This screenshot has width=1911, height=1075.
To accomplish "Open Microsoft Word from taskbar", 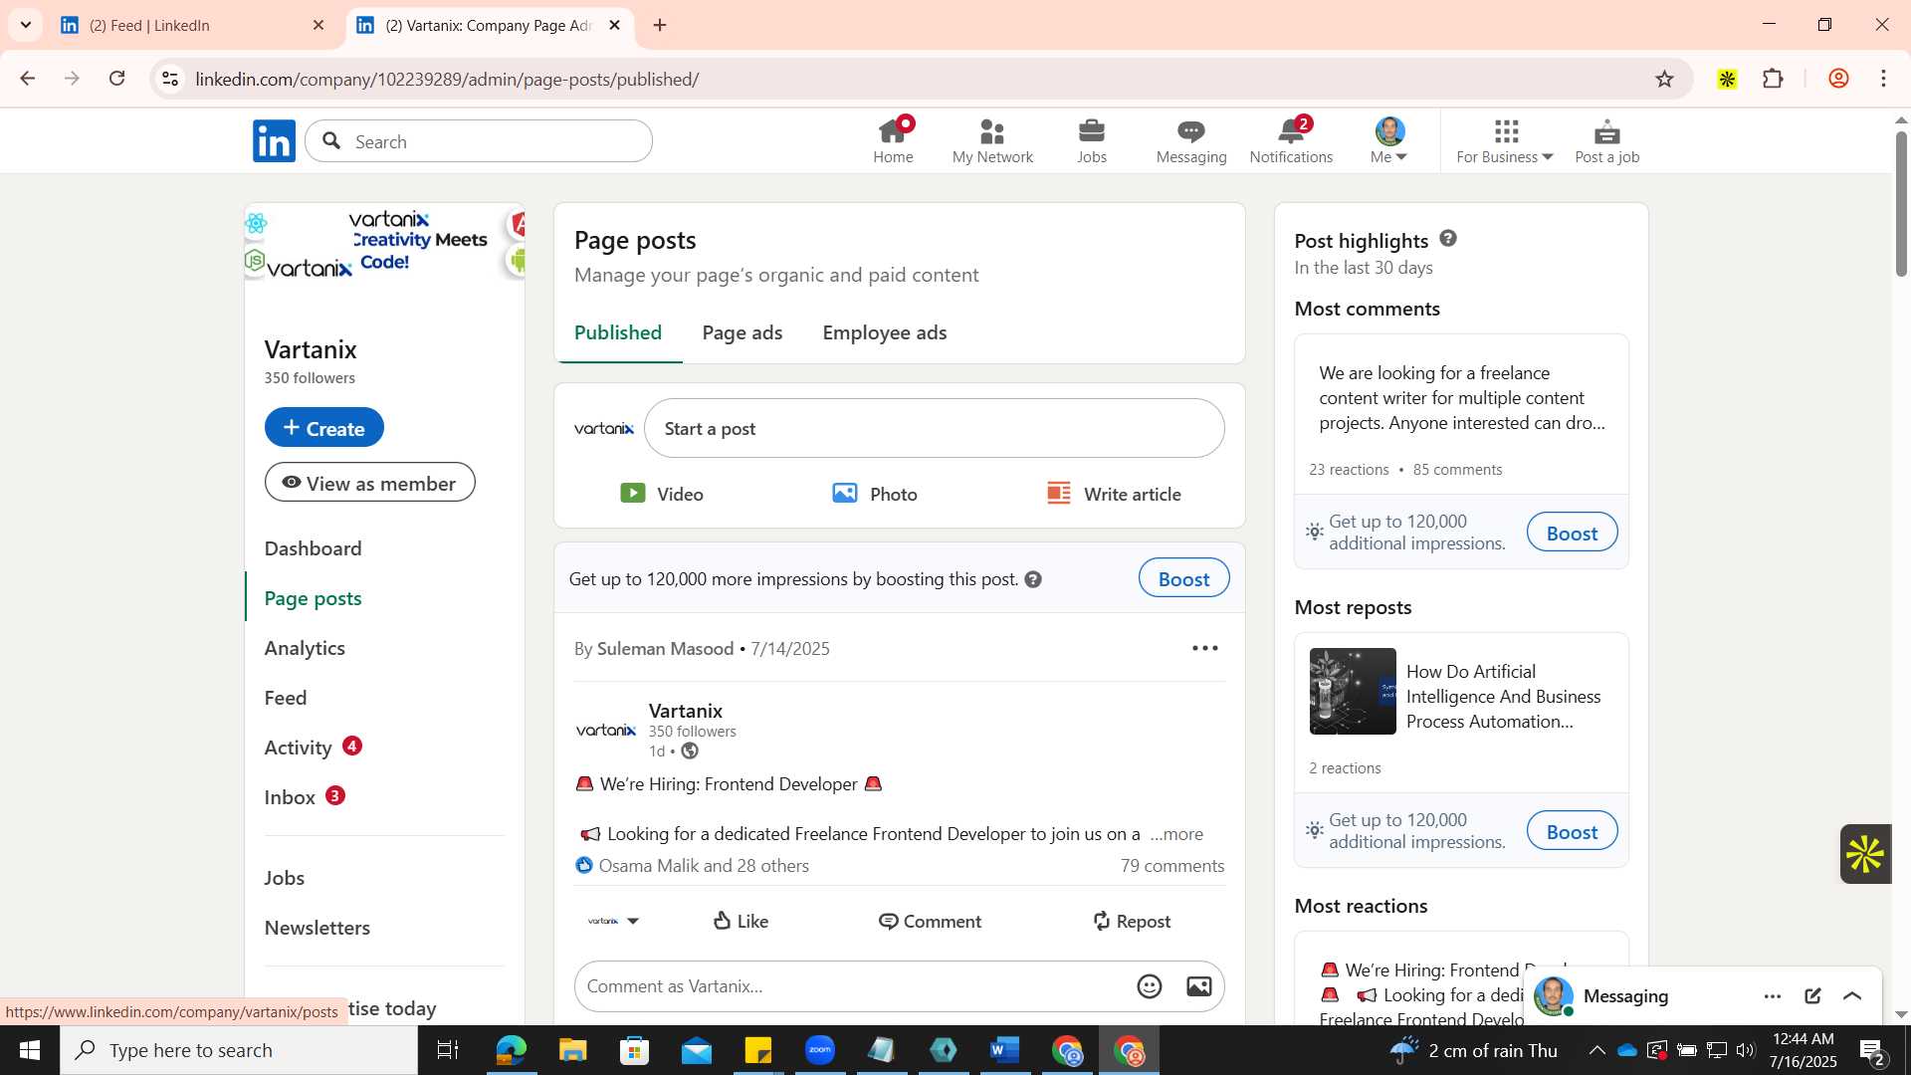I will [1005, 1050].
